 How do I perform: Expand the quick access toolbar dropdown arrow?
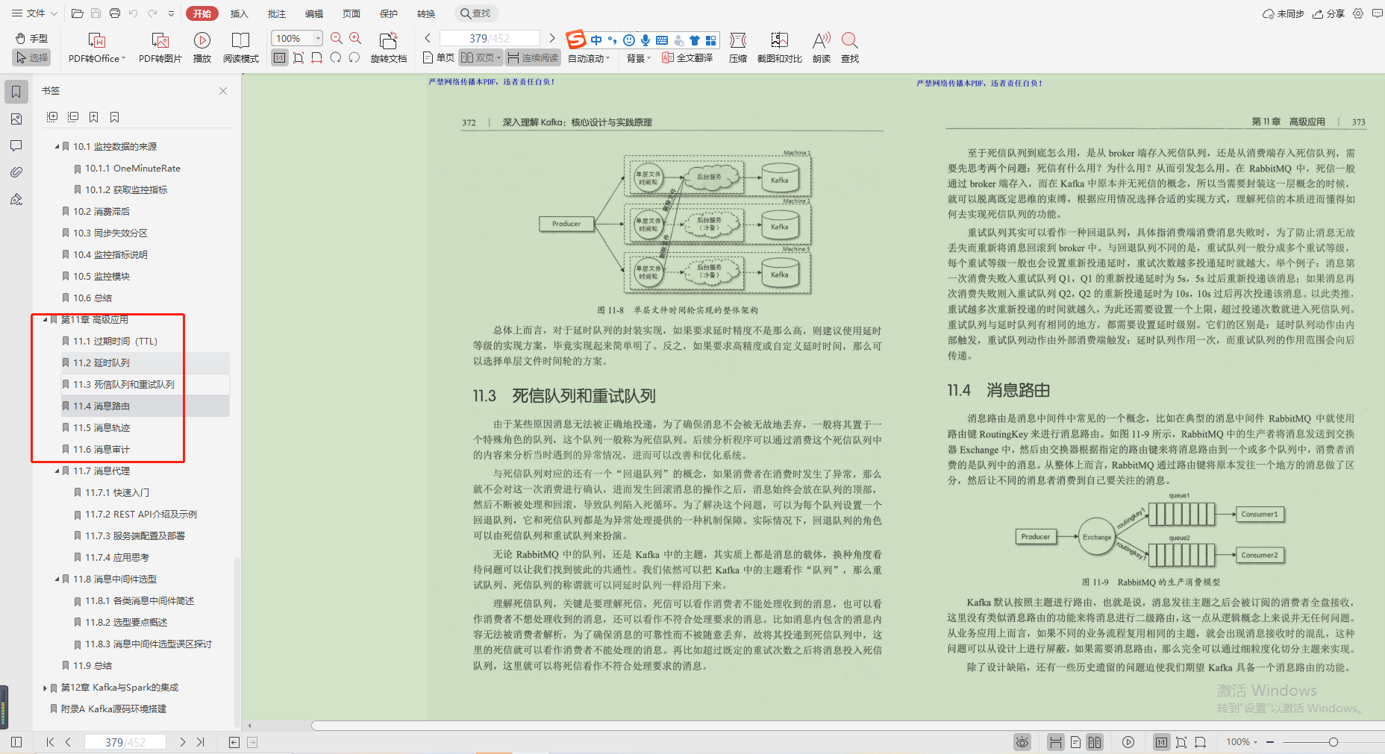[171, 13]
